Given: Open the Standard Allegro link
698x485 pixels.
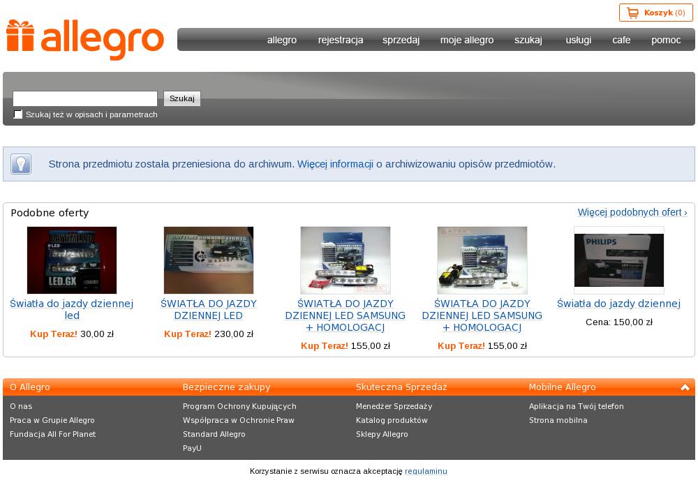Looking at the screenshot, I should [214, 434].
